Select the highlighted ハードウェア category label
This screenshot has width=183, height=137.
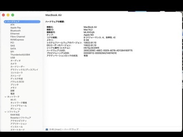(13, 22)
